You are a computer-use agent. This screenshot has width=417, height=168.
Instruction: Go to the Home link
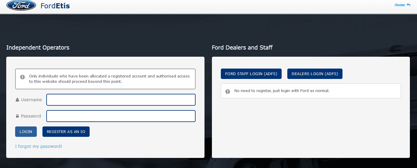pyautogui.click(x=399, y=5)
